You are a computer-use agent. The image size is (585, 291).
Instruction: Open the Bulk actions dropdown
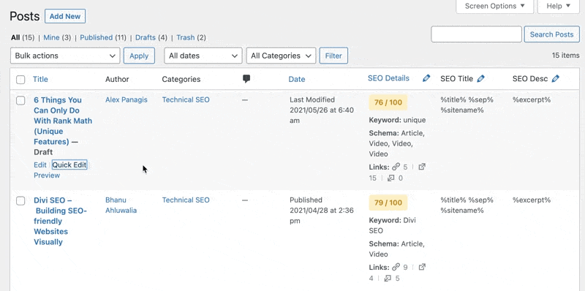pos(65,56)
